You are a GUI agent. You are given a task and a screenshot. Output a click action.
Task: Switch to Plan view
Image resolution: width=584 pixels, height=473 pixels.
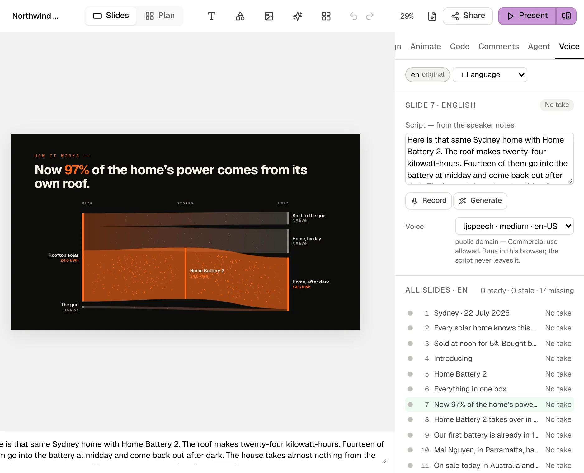pyautogui.click(x=160, y=16)
